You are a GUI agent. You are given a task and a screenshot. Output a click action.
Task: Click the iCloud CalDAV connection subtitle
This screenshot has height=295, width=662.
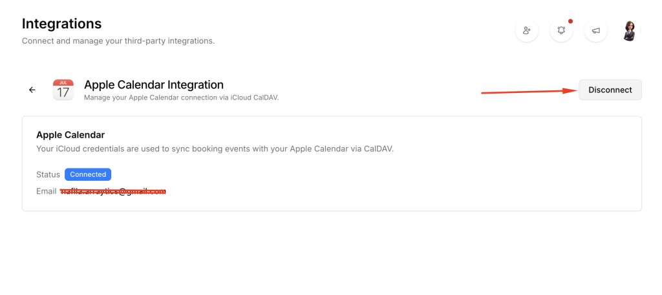(x=181, y=97)
